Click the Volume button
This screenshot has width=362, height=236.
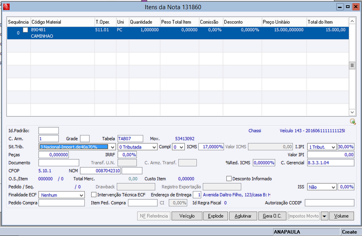coord(341,216)
